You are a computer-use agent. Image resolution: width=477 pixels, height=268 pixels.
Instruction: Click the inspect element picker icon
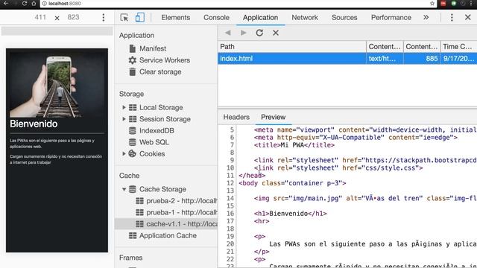(124, 18)
